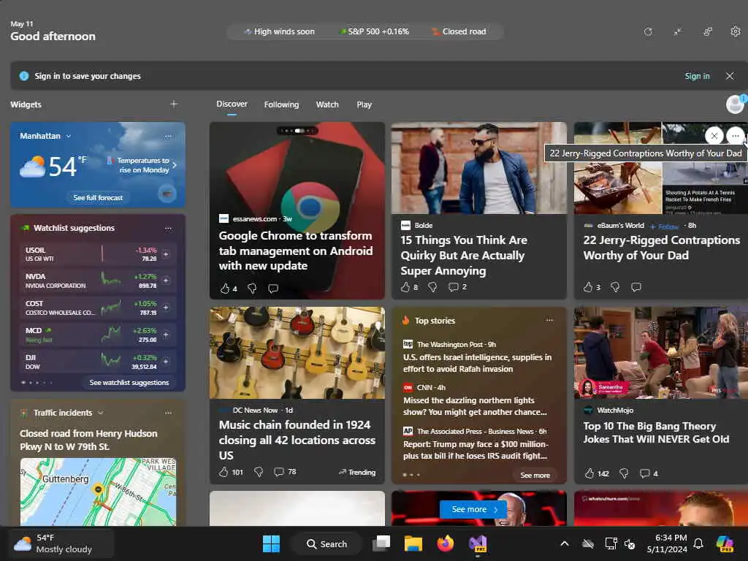Launch Firefox from the taskbar
Image resolution: width=748 pixels, height=561 pixels.
coord(446,543)
